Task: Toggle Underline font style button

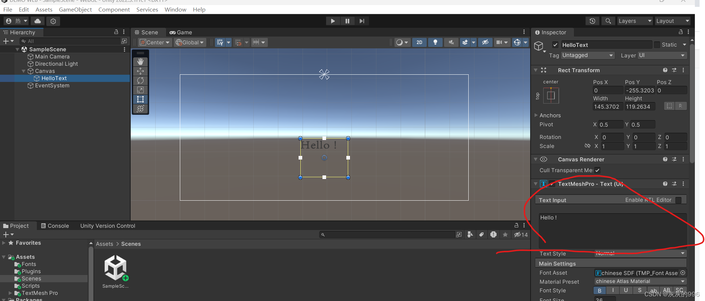Action: click(626, 291)
